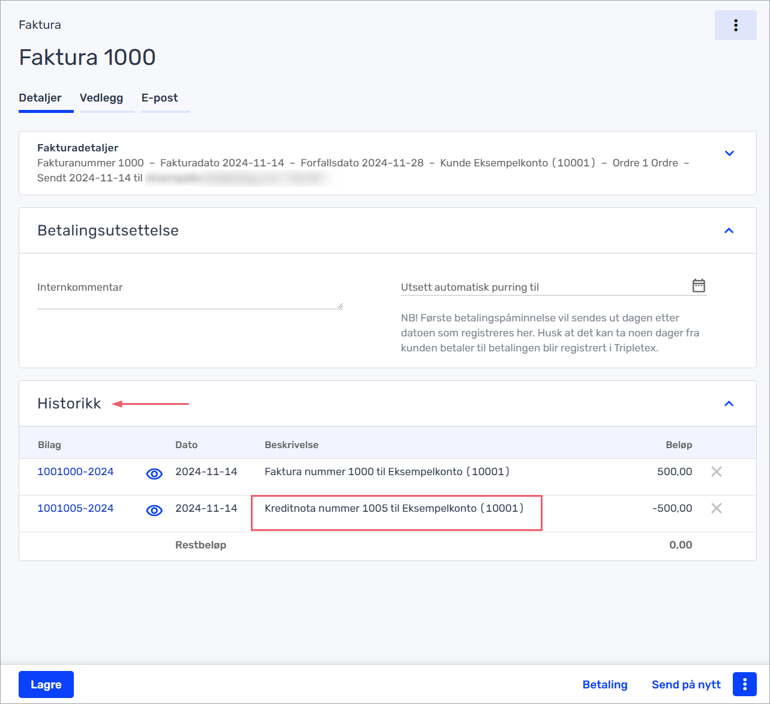Viewport: 770px width, 704px height.
Task: Click the Restbeløp 0,00 value
Action: [x=681, y=545]
